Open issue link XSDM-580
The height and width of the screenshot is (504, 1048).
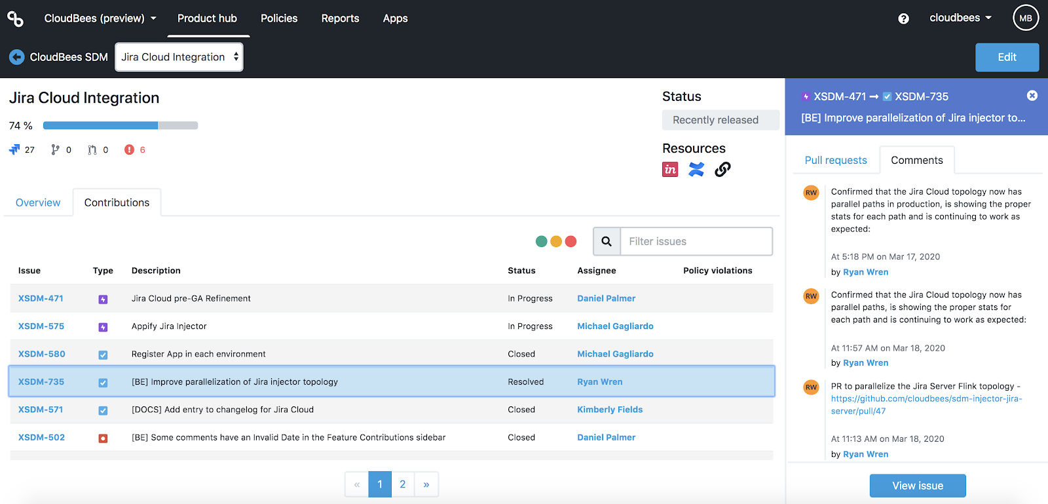42,354
